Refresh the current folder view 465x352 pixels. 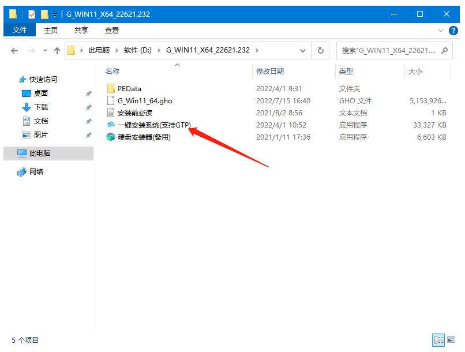tap(321, 51)
